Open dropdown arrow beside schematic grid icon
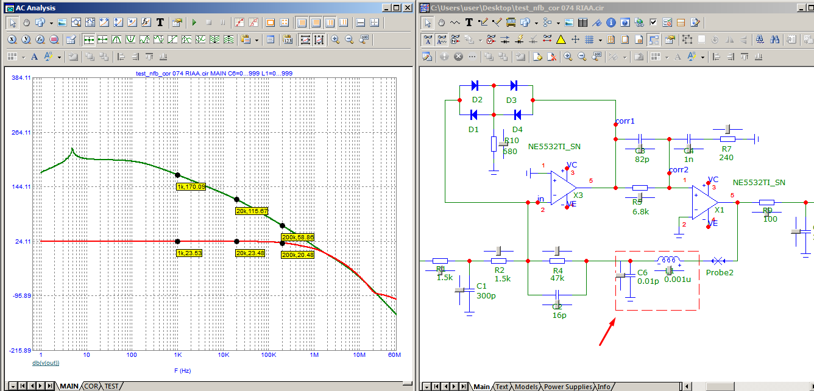 (x=600, y=40)
